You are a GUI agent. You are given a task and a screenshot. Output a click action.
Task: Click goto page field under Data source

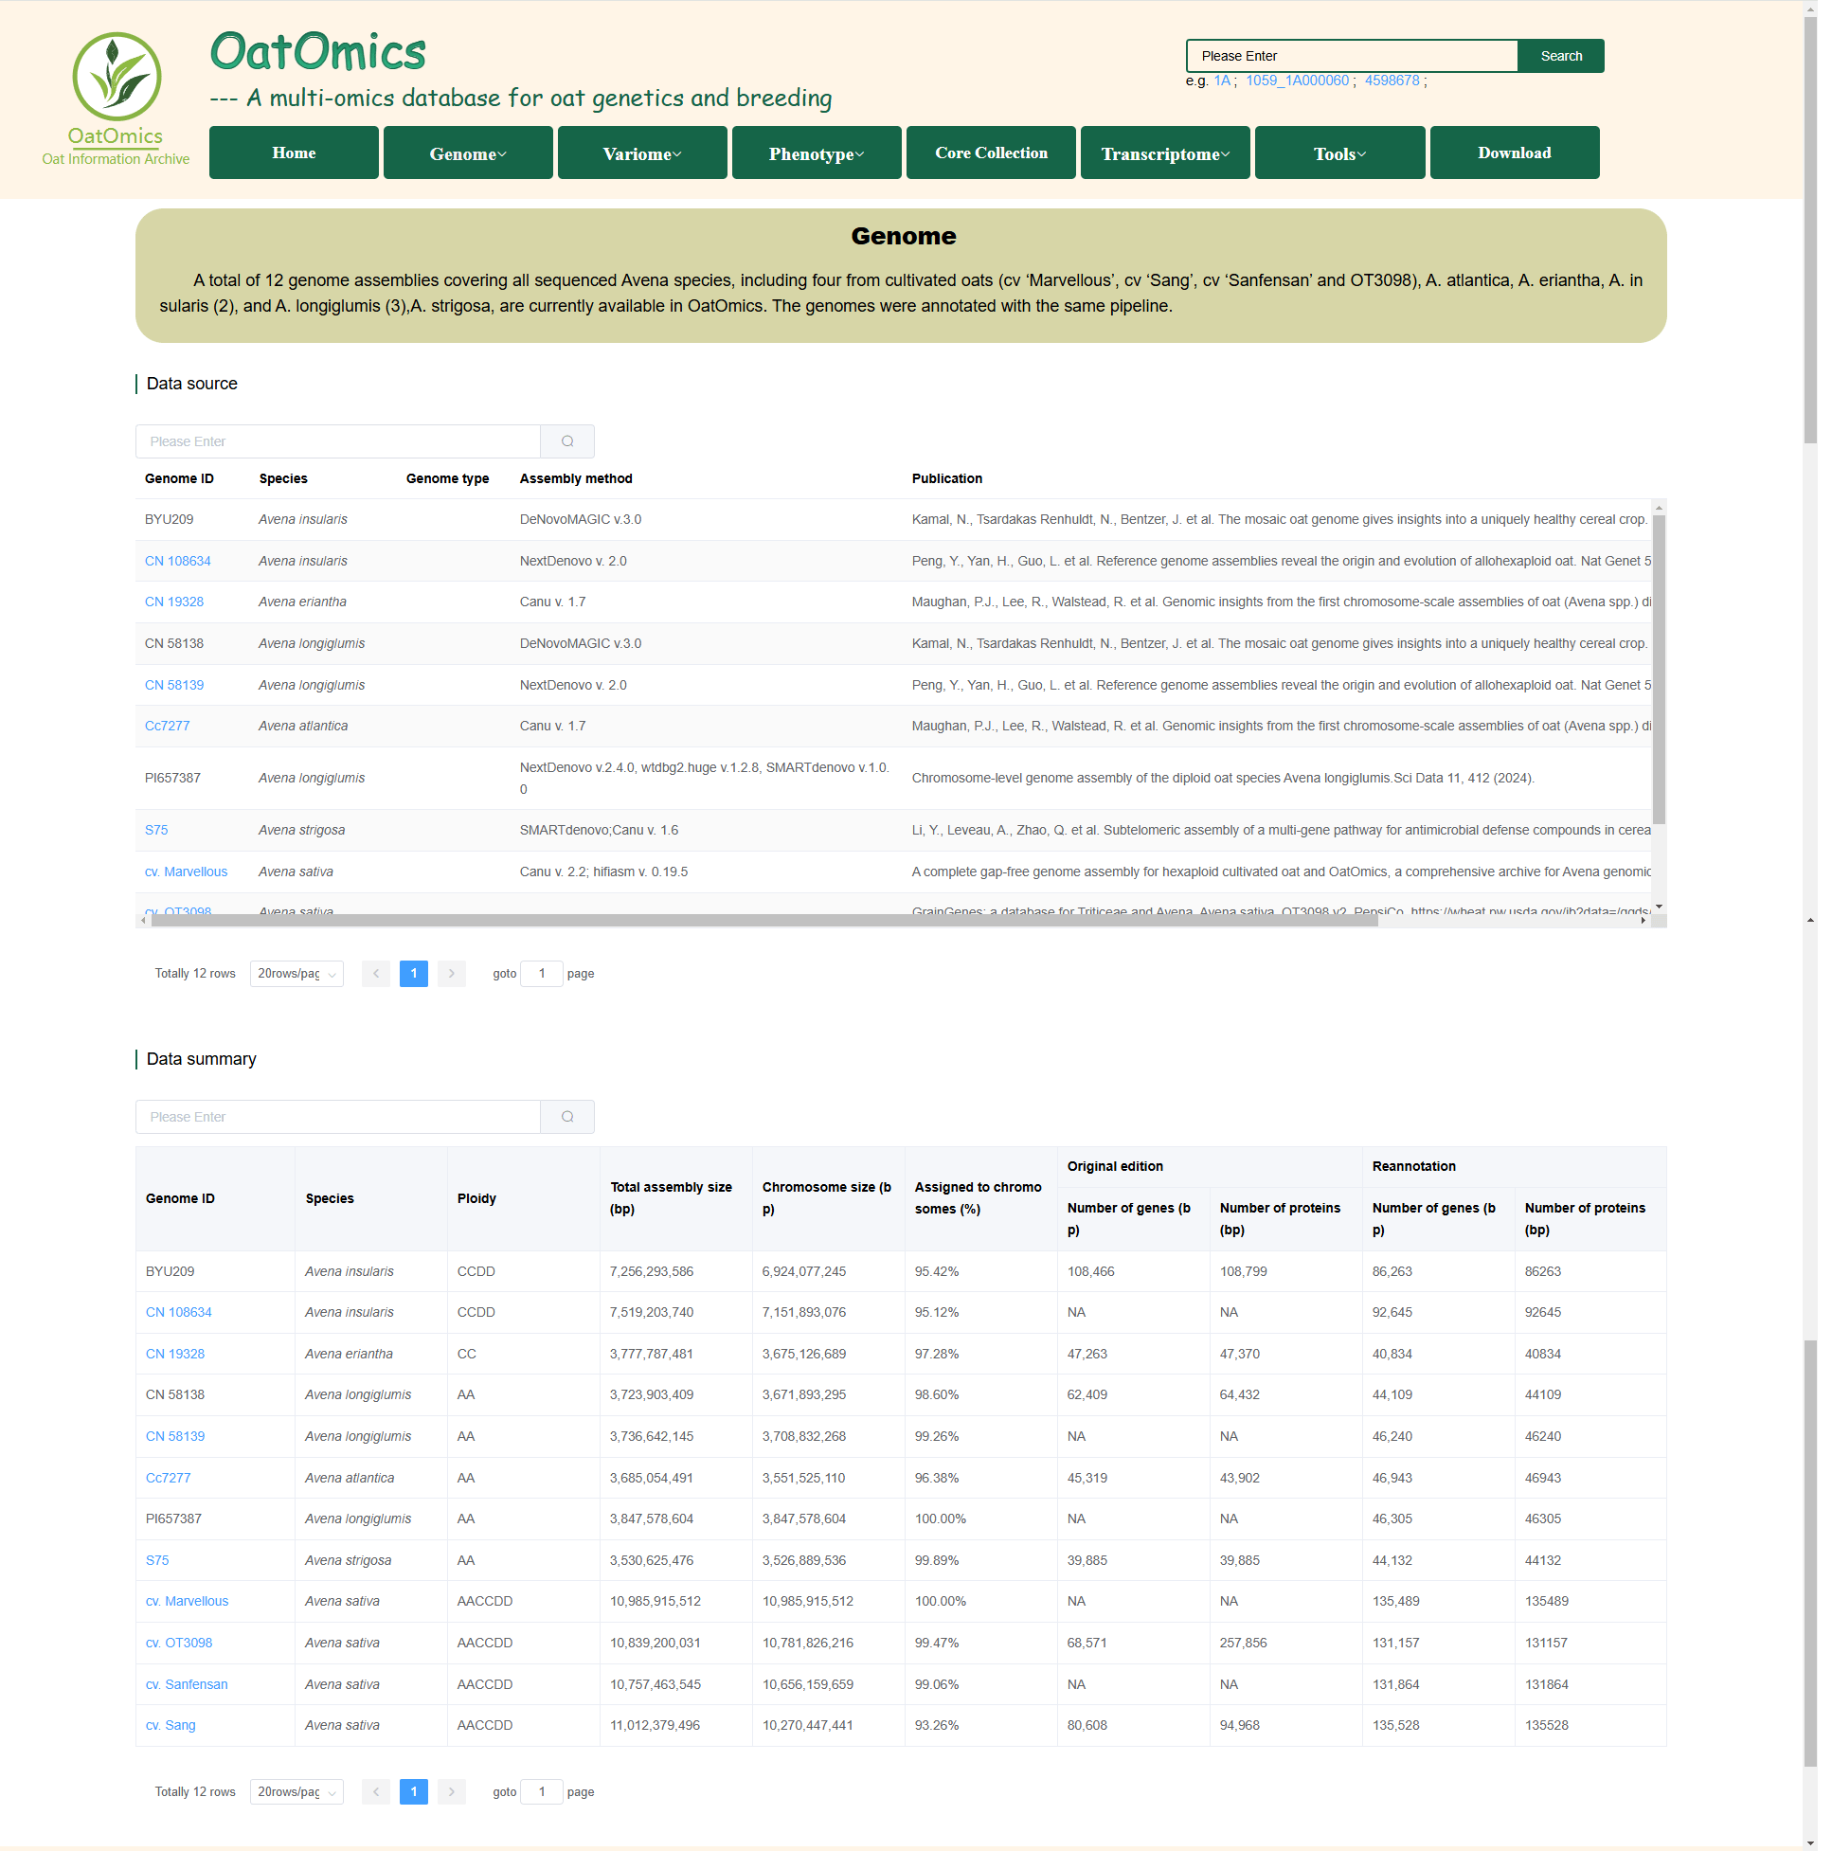click(542, 974)
